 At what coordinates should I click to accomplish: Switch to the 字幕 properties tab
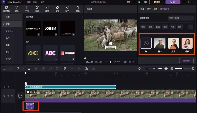click(x=142, y=9)
